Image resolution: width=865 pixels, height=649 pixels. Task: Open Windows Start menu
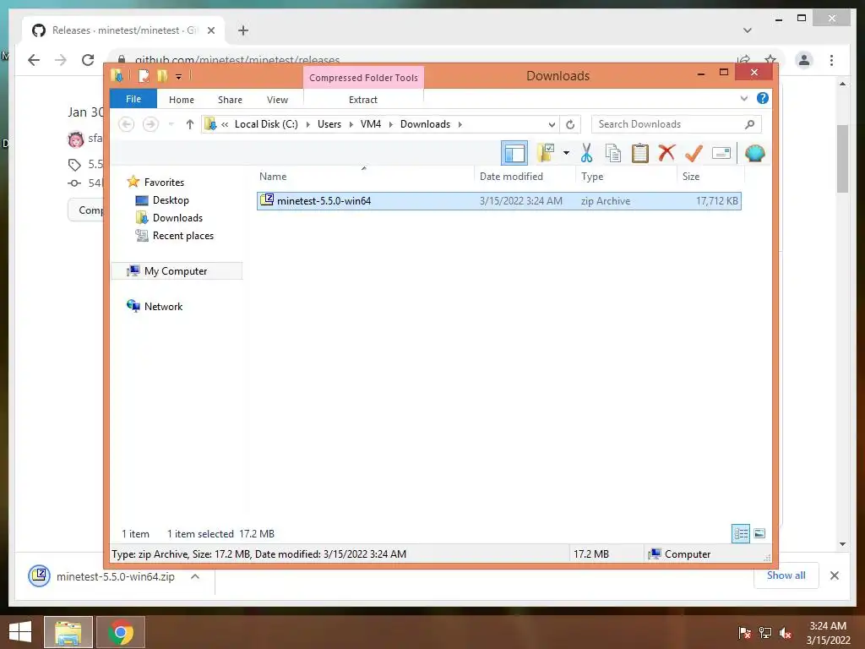click(20, 632)
